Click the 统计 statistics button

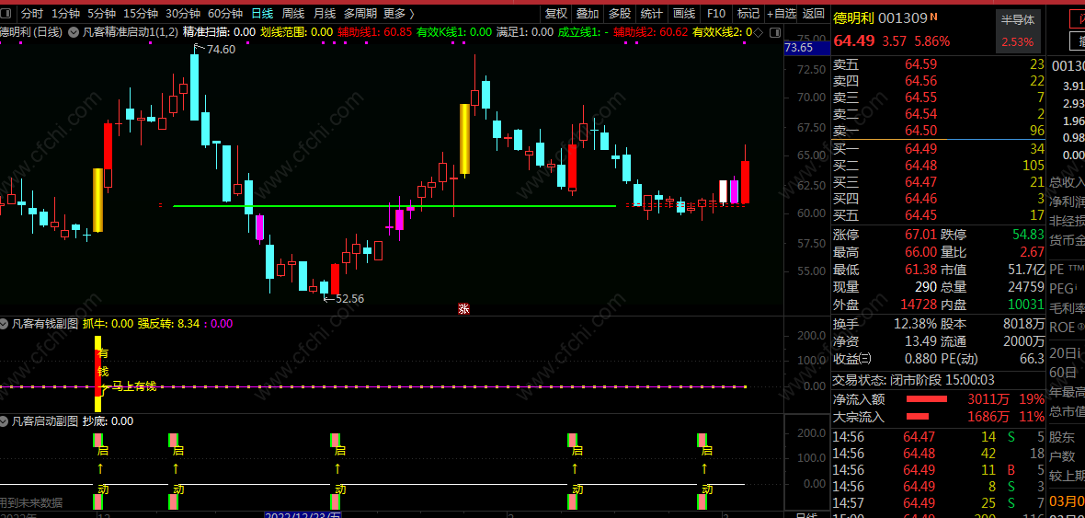651,13
